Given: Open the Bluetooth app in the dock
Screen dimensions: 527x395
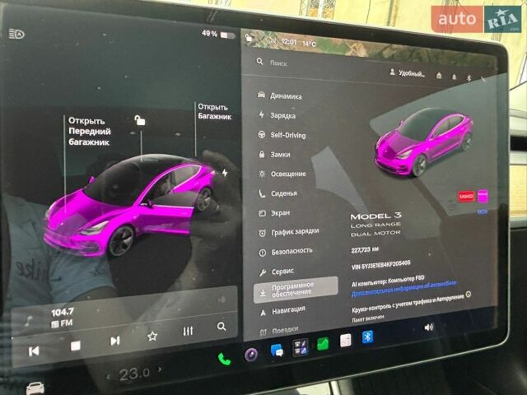Looking at the screenshot, I should pos(367,337).
